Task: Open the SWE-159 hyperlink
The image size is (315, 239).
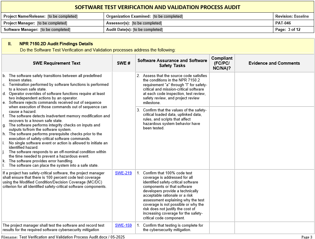Action: pyautogui.click(x=123, y=225)
